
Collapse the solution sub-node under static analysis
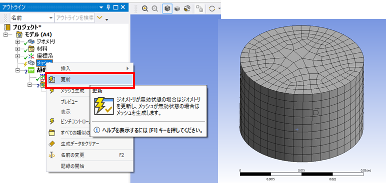click(30, 84)
